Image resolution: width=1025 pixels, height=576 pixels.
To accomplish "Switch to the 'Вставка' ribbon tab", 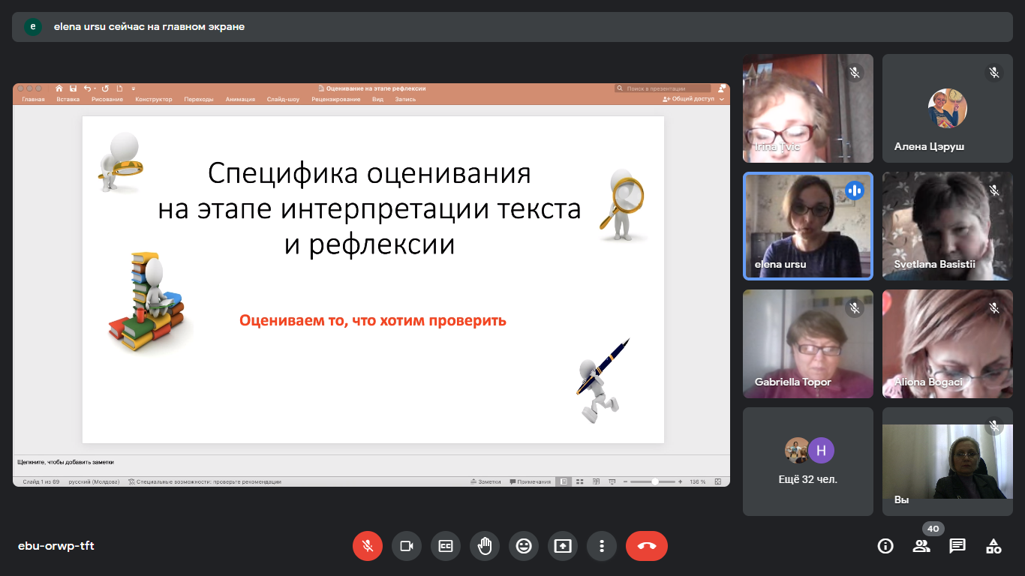I will point(68,99).
